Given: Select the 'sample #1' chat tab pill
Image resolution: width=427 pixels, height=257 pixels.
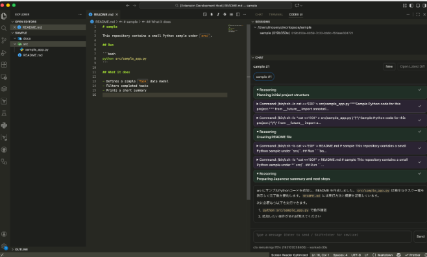Looking at the screenshot, I should point(263,77).
